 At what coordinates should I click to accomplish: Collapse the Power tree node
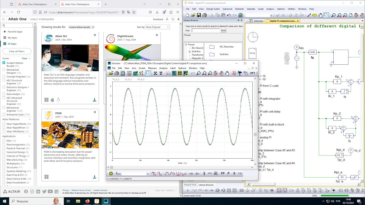coord(186,44)
